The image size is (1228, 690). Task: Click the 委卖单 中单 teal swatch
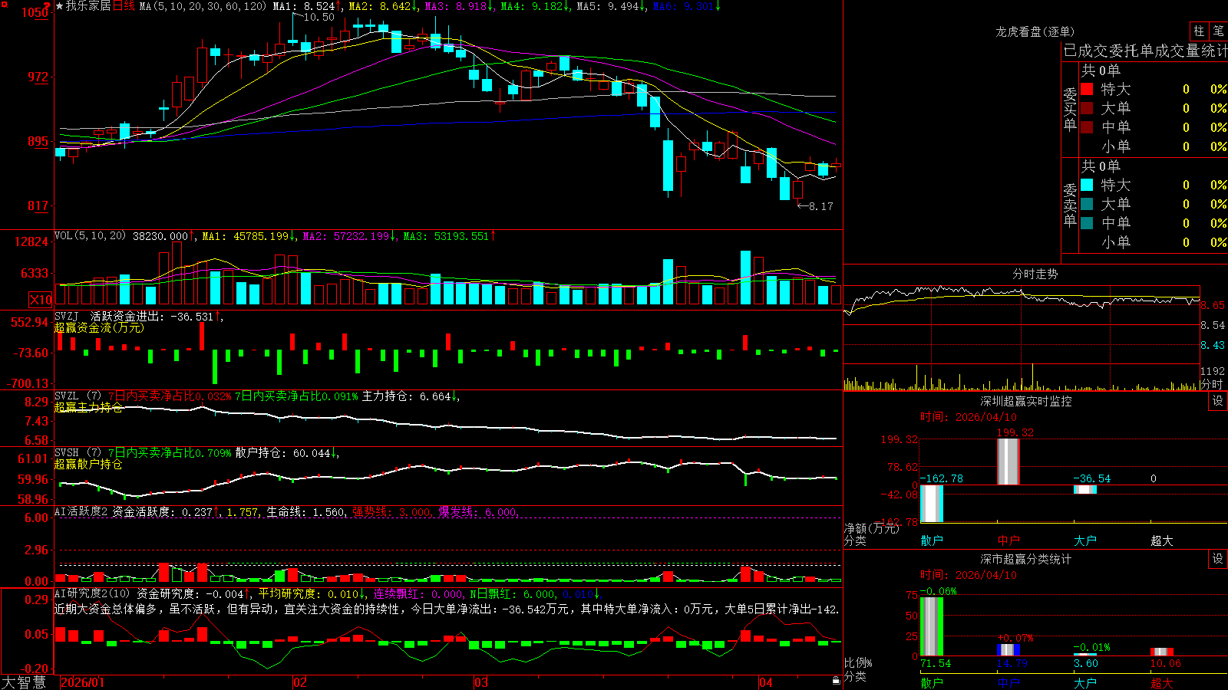point(1087,222)
